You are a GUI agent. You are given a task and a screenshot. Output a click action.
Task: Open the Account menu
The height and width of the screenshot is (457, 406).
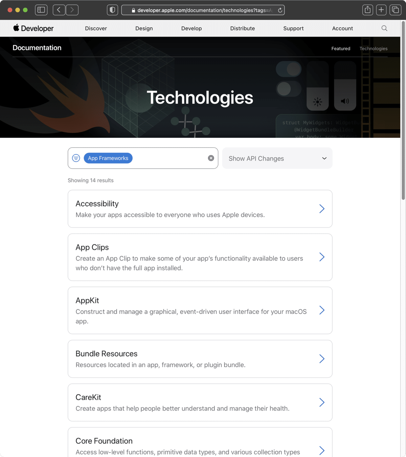pos(342,28)
